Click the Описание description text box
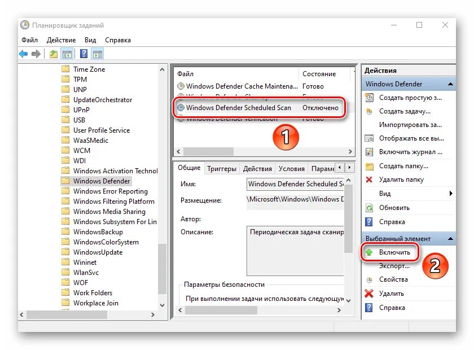The height and width of the screenshot is (350, 474). pos(295,251)
